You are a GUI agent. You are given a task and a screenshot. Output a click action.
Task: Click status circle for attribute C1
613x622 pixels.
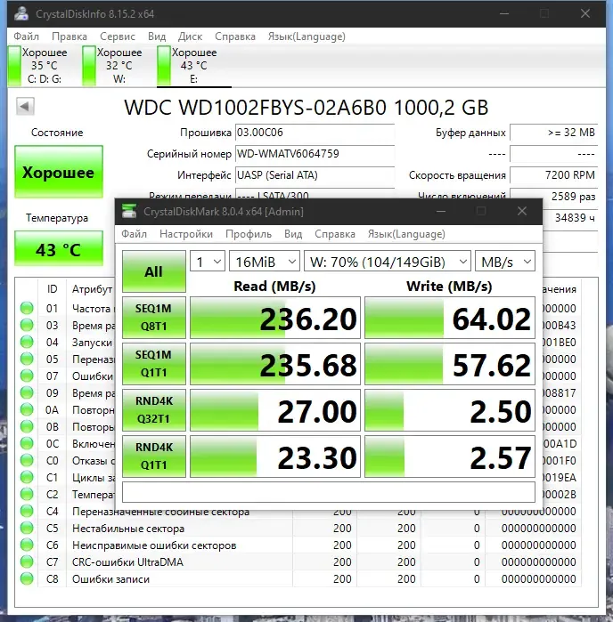pos(27,477)
